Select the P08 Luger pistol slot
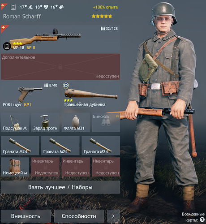Image resolution: width=206 pixels, height=224 pixels. tap(30, 95)
